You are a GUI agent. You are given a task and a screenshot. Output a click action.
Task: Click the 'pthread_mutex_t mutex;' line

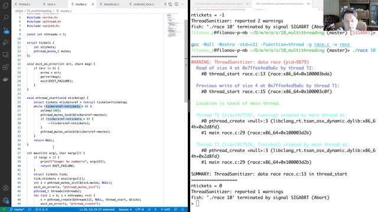coord(53,51)
